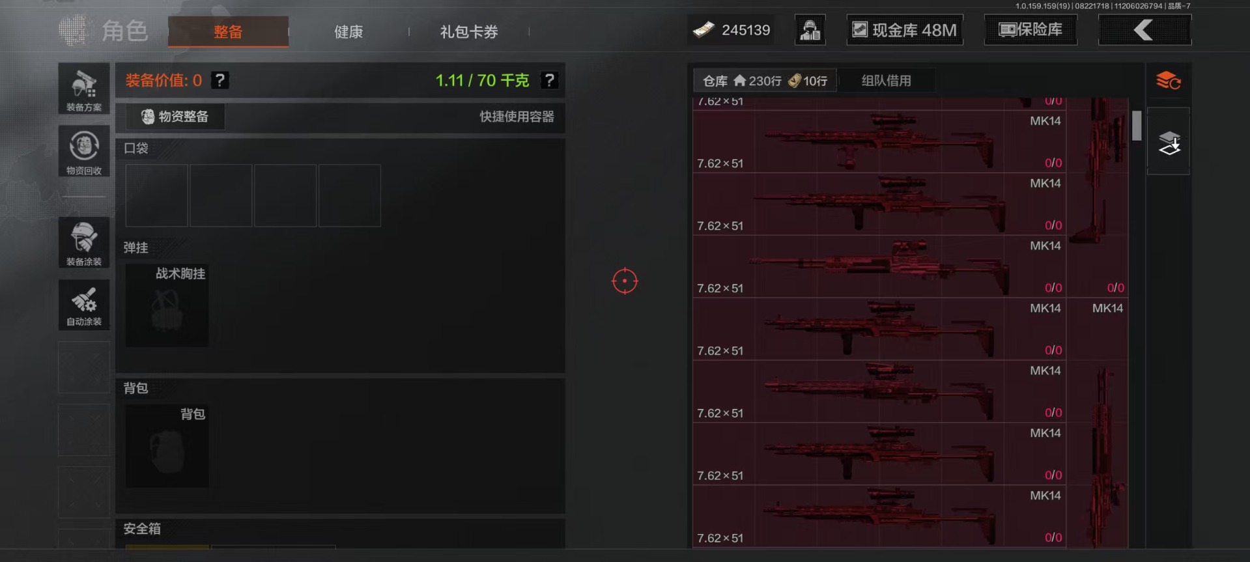
Task: Click the 自动涂装 auto-paint icon
Action: click(84, 305)
